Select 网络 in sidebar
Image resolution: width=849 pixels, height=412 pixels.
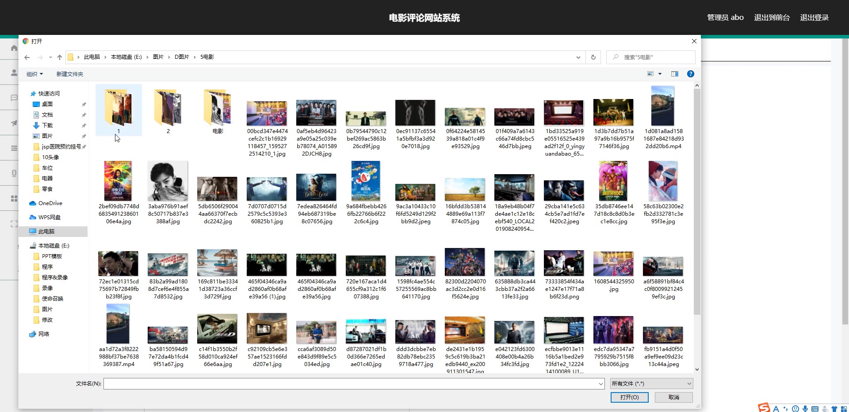[x=43, y=334]
